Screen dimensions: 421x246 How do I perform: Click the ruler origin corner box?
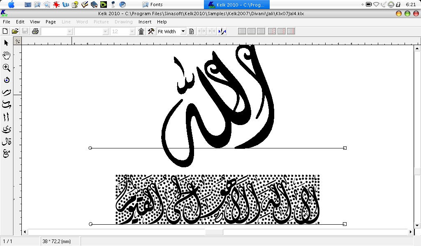pos(17,41)
